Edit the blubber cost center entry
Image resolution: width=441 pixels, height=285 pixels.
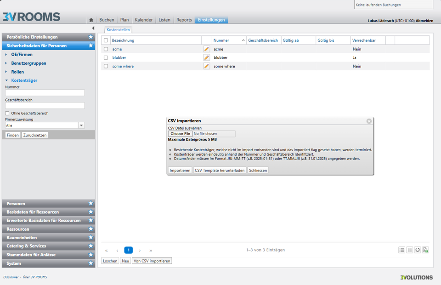coord(206,58)
